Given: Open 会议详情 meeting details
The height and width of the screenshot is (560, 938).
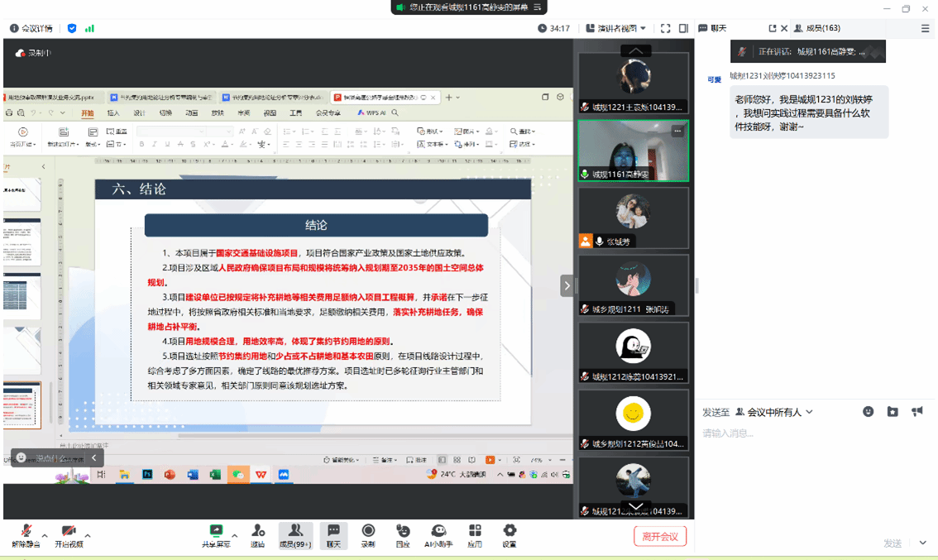Looking at the screenshot, I should click(31, 28).
